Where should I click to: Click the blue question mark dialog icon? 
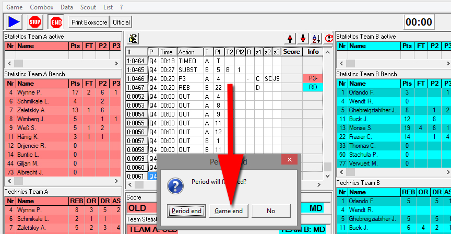(175, 185)
